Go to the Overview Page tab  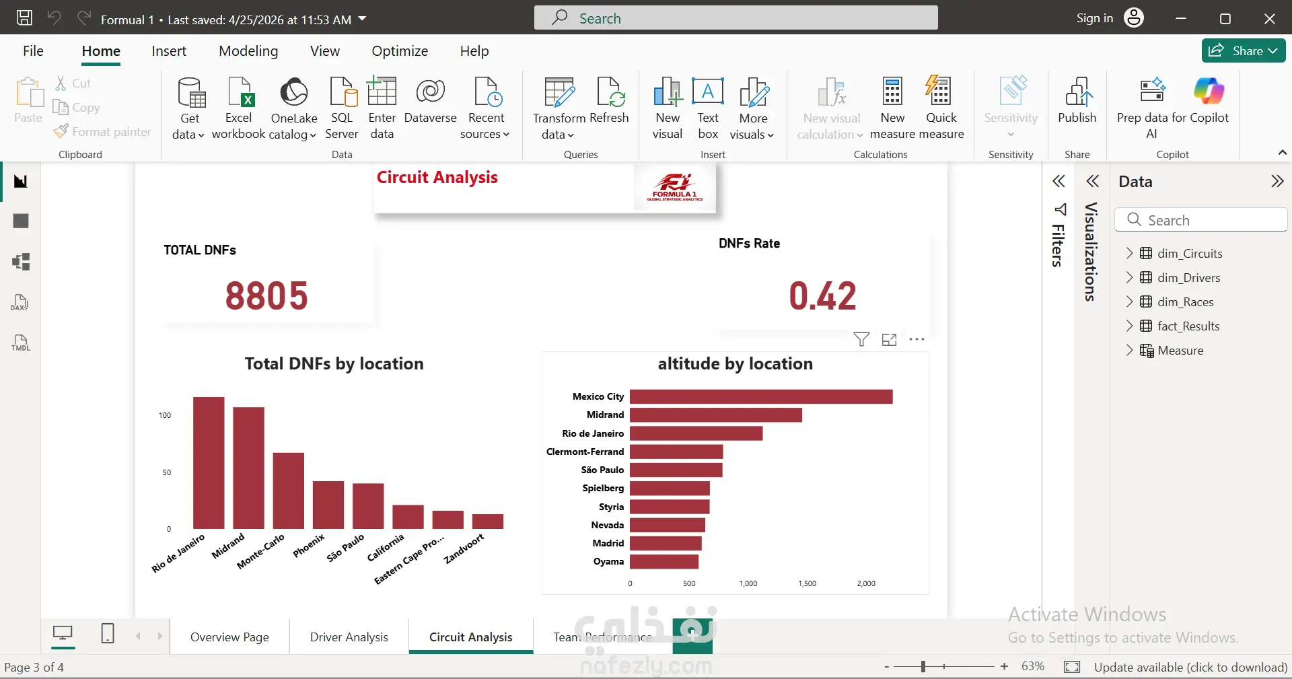[x=229, y=637]
